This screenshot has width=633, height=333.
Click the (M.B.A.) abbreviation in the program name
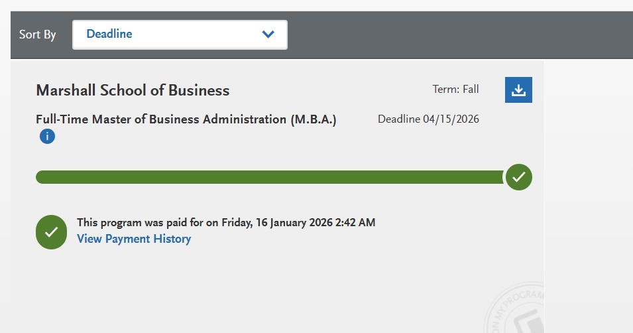tap(313, 120)
